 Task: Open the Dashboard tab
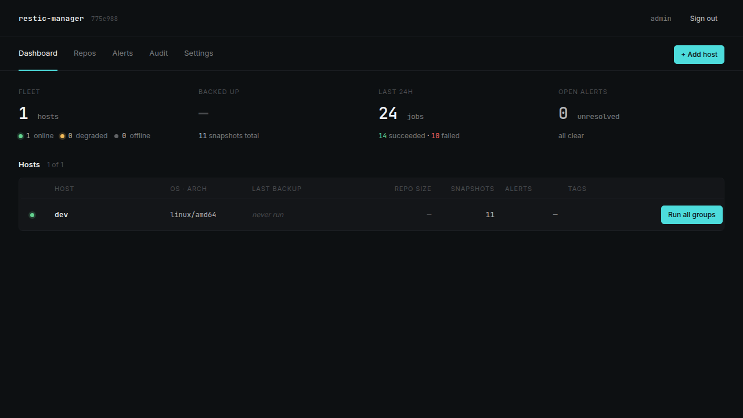38,53
